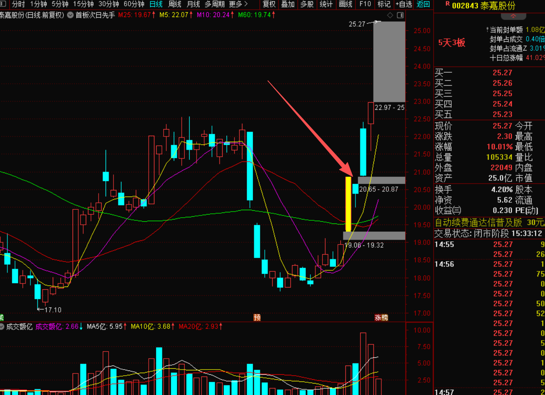The height and width of the screenshot is (395, 545).
Task: Toggle the side panel layout icon
Action: tap(400, 15)
